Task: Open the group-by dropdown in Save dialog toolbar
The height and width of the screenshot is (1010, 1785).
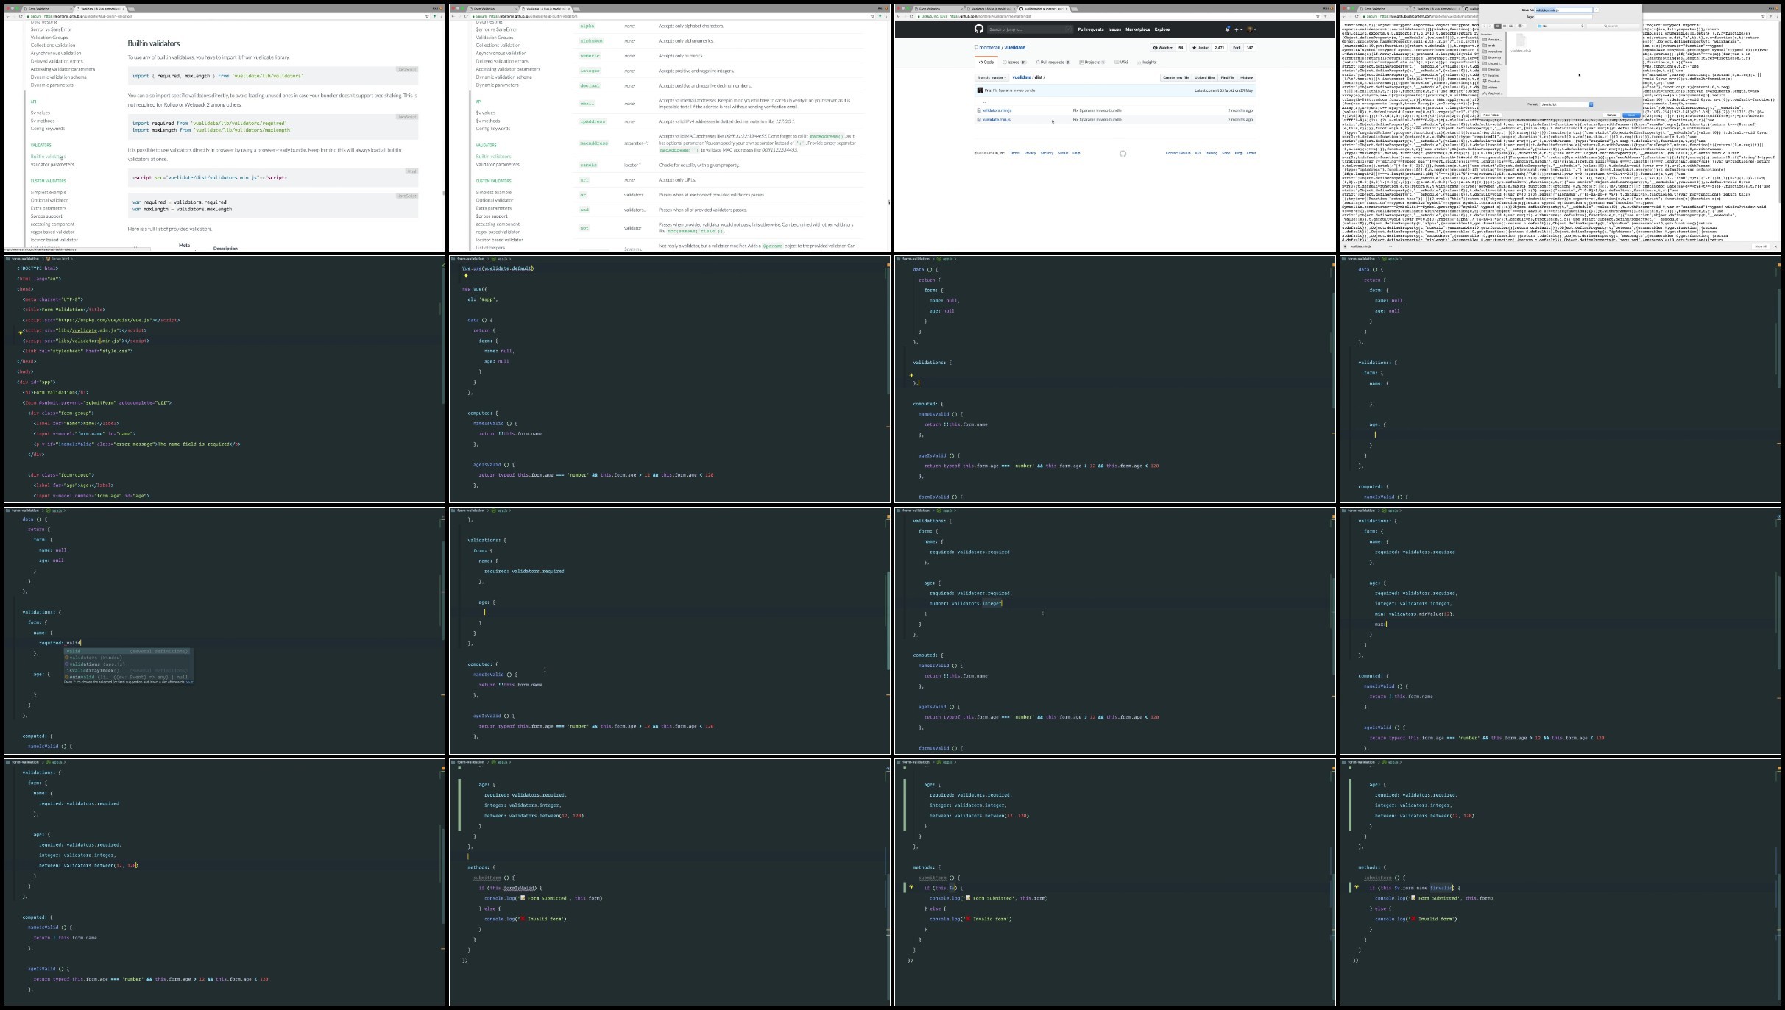Action: point(1521,26)
